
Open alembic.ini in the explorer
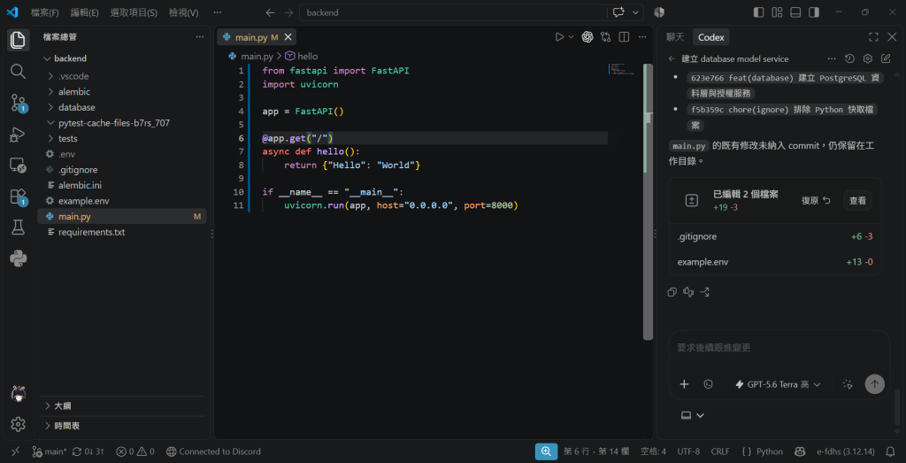pyautogui.click(x=121, y=186)
